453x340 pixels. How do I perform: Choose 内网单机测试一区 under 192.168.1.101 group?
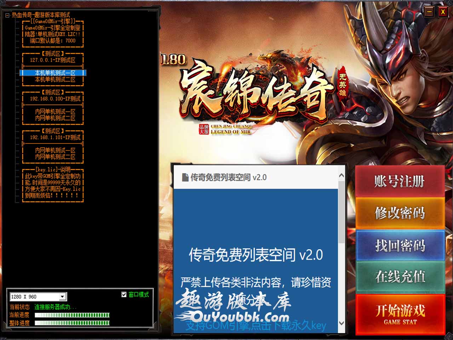pos(53,150)
